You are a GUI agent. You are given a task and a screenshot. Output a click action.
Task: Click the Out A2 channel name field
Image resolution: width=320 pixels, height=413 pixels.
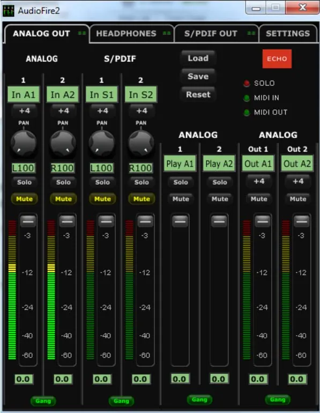pos(297,164)
